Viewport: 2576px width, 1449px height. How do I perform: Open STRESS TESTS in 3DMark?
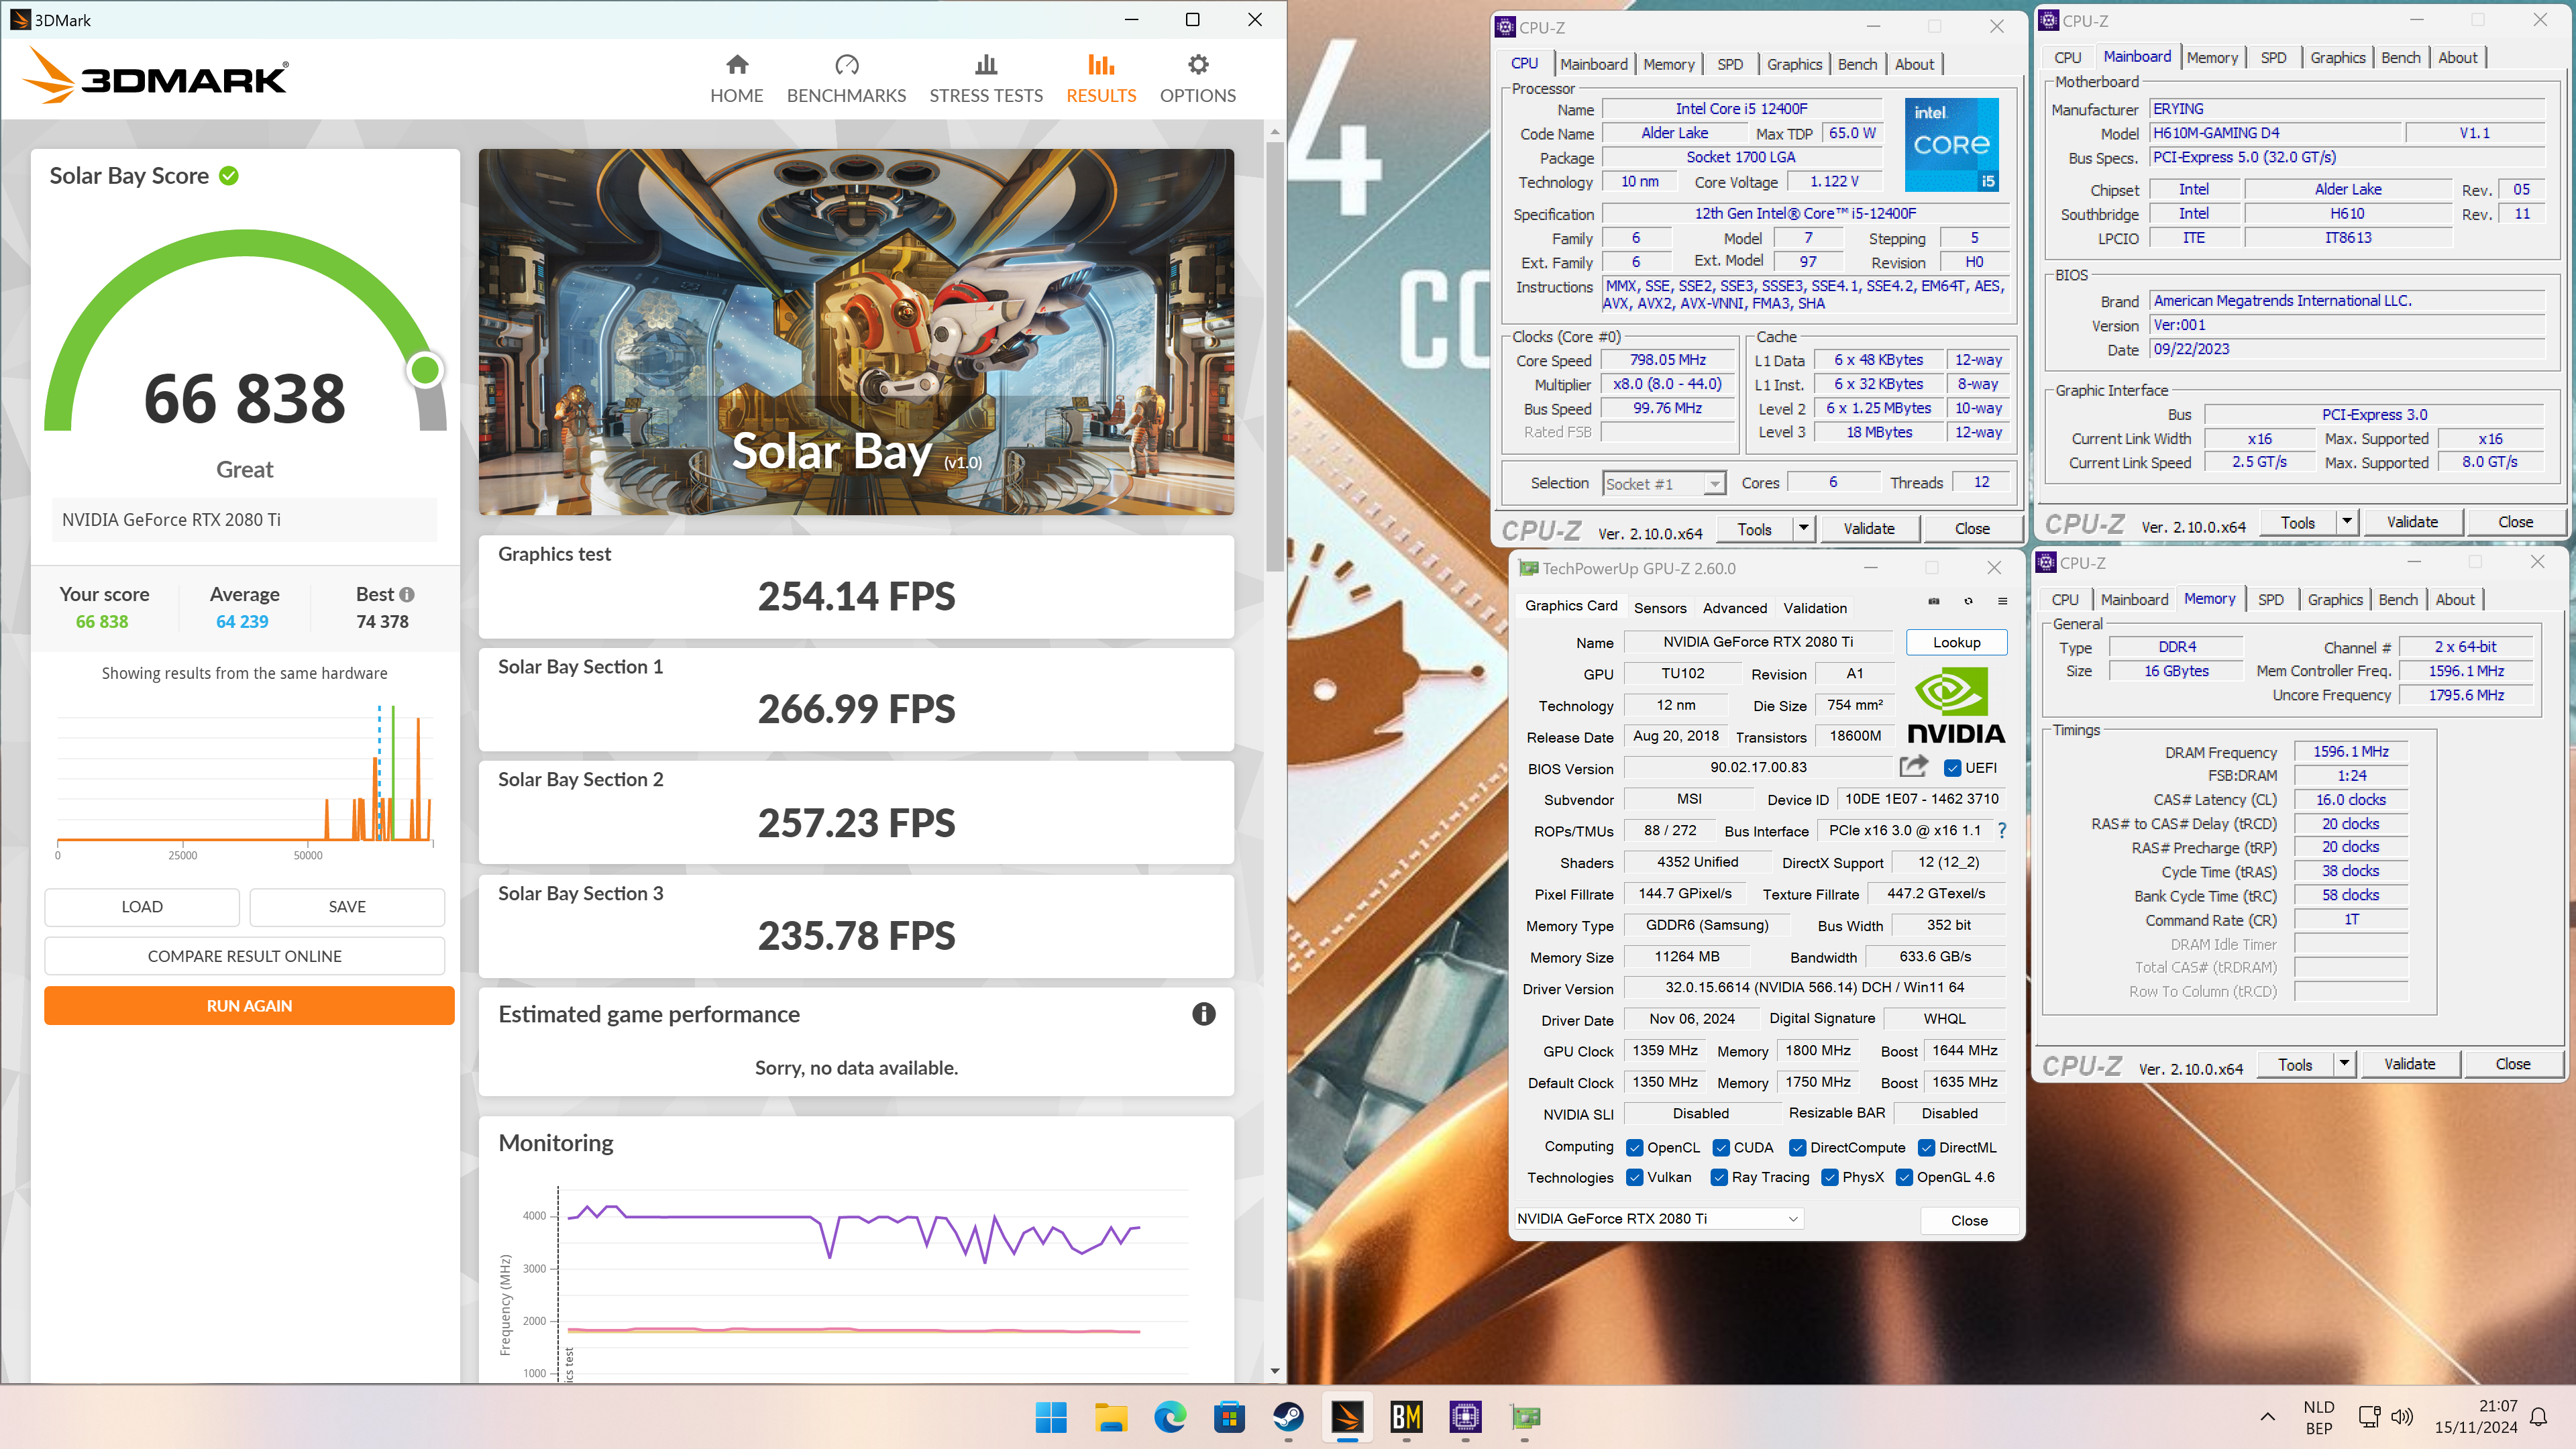click(x=986, y=79)
